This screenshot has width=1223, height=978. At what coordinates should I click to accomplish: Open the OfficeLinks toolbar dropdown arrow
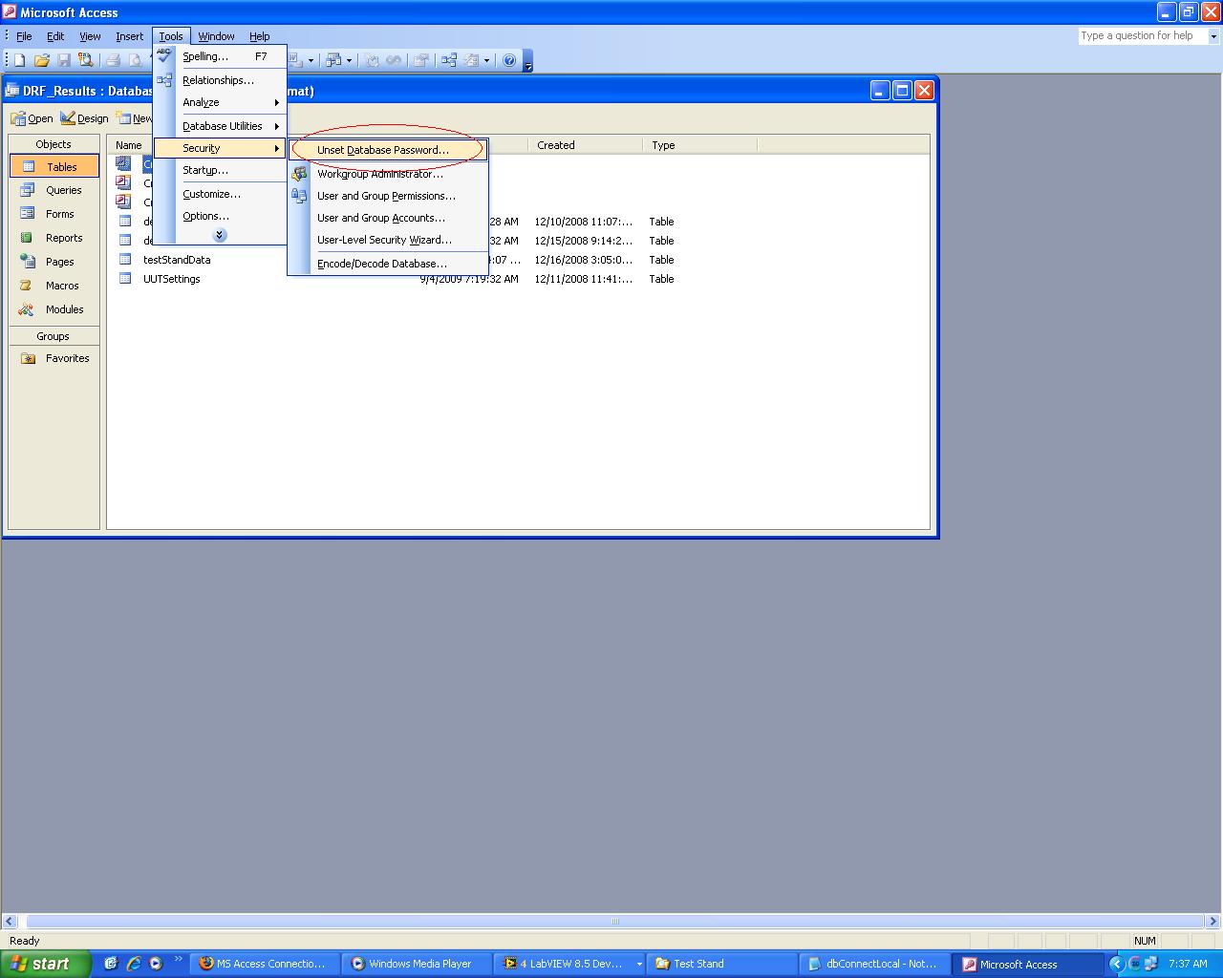tap(311, 60)
